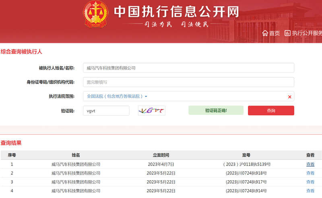The height and width of the screenshot is (198, 322).
Task: Click the chart icon beside 执行公开服务
Action: [x=287, y=33]
